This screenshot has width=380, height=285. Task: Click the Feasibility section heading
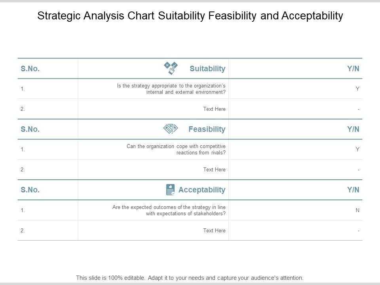tap(207, 129)
